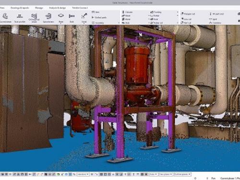Open the 'standard' dropdown in bottom toolbar

[x=83, y=174]
